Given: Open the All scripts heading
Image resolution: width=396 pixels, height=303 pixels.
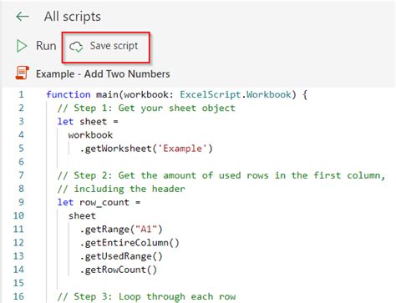Looking at the screenshot, I should pyautogui.click(x=73, y=17).
